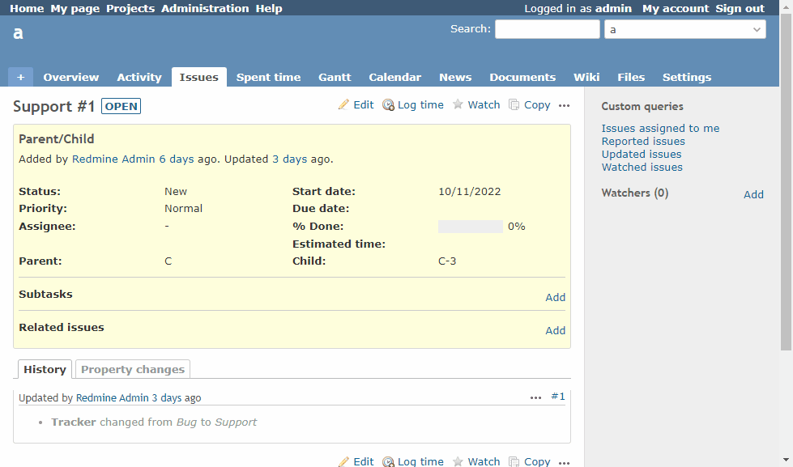Open 'Reported issues' custom query
Image resolution: width=793 pixels, height=467 pixels.
[x=643, y=141]
